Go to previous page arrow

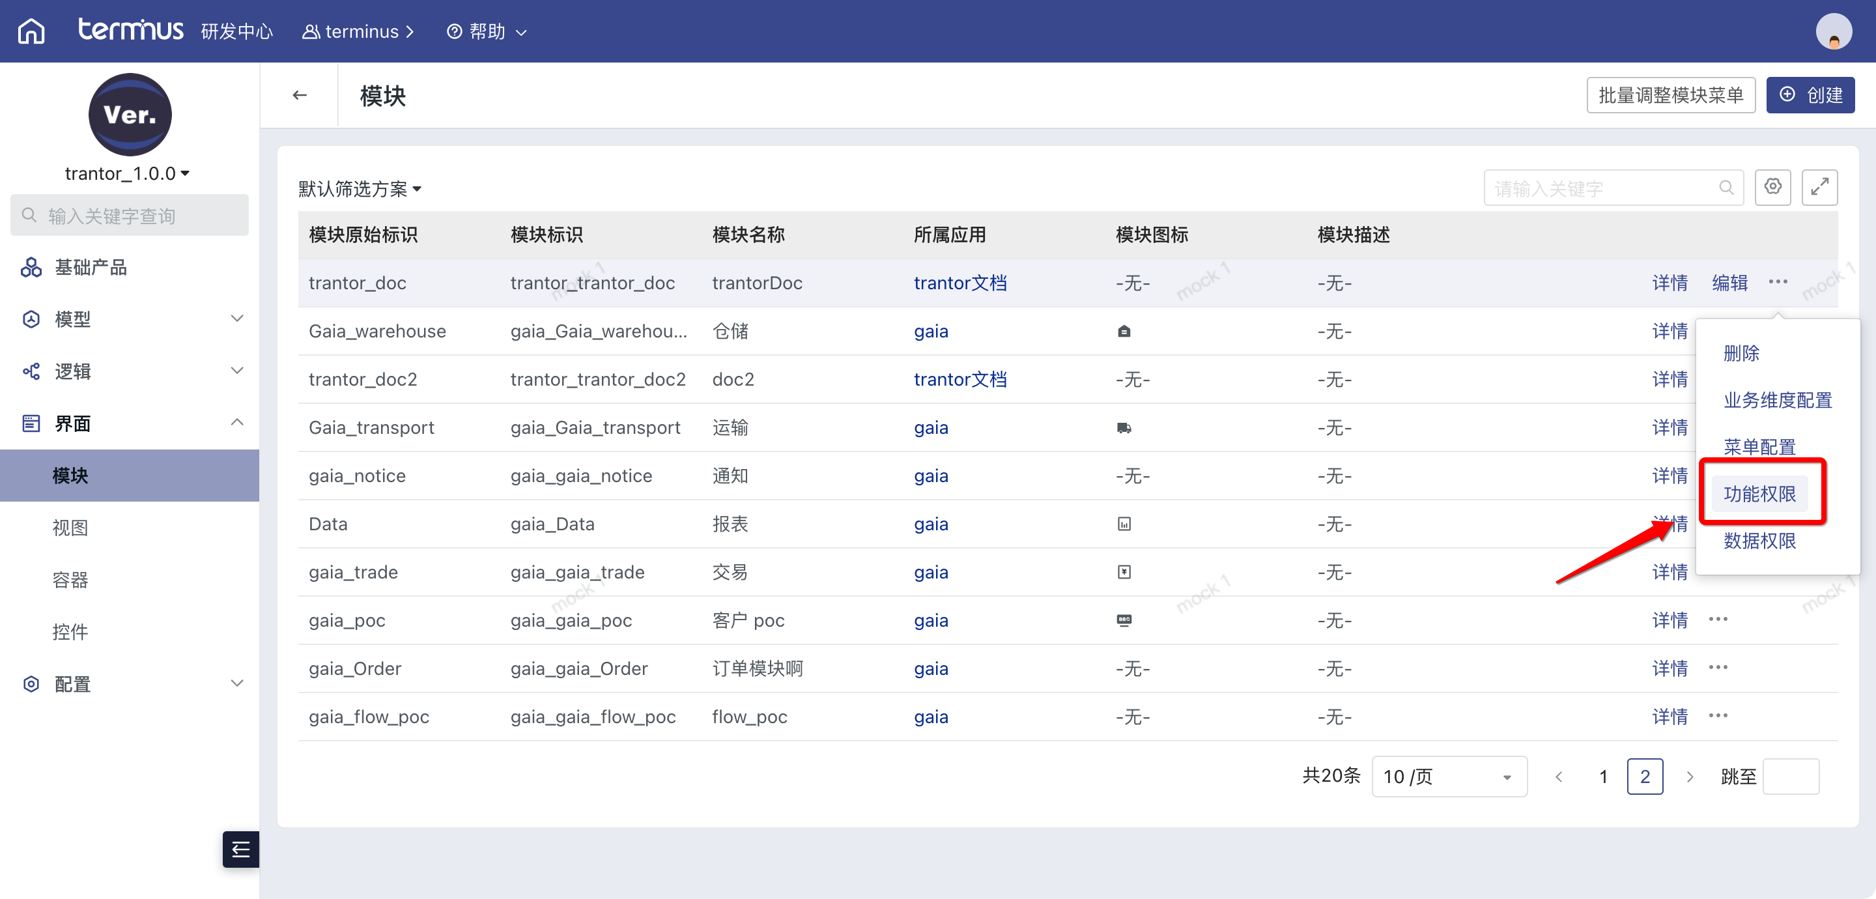(x=1559, y=777)
